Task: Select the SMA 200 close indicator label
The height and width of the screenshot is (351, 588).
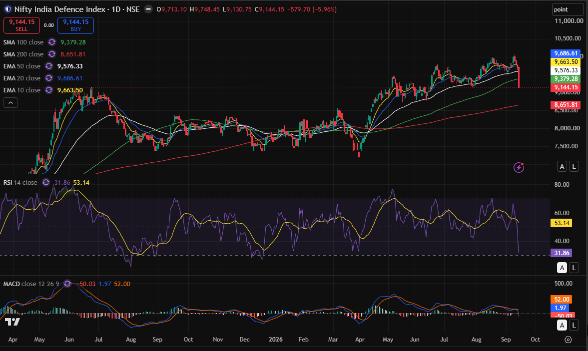Action: [23, 54]
